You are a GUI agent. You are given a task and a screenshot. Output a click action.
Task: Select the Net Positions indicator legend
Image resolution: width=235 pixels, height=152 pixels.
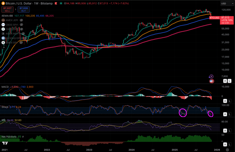[9, 137]
